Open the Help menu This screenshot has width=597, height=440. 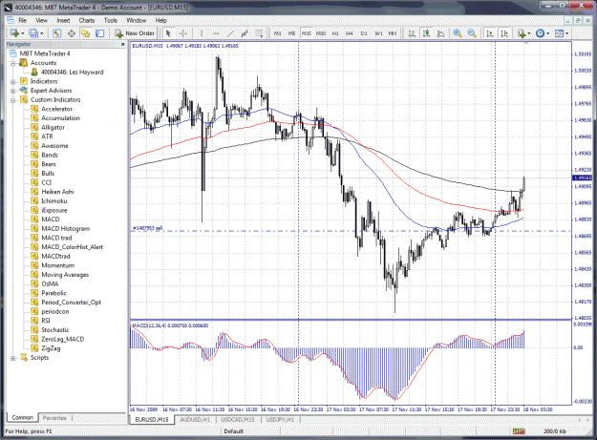pos(161,21)
